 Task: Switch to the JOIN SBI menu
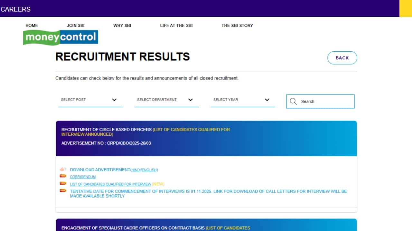(75, 25)
